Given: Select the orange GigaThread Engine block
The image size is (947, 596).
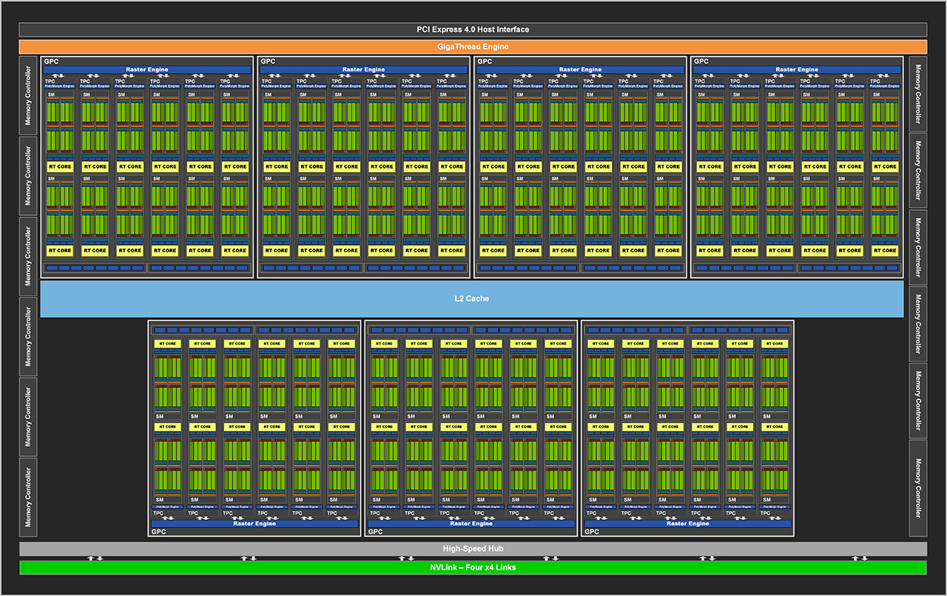Looking at the screenshot, I should (x=473, y=47).
